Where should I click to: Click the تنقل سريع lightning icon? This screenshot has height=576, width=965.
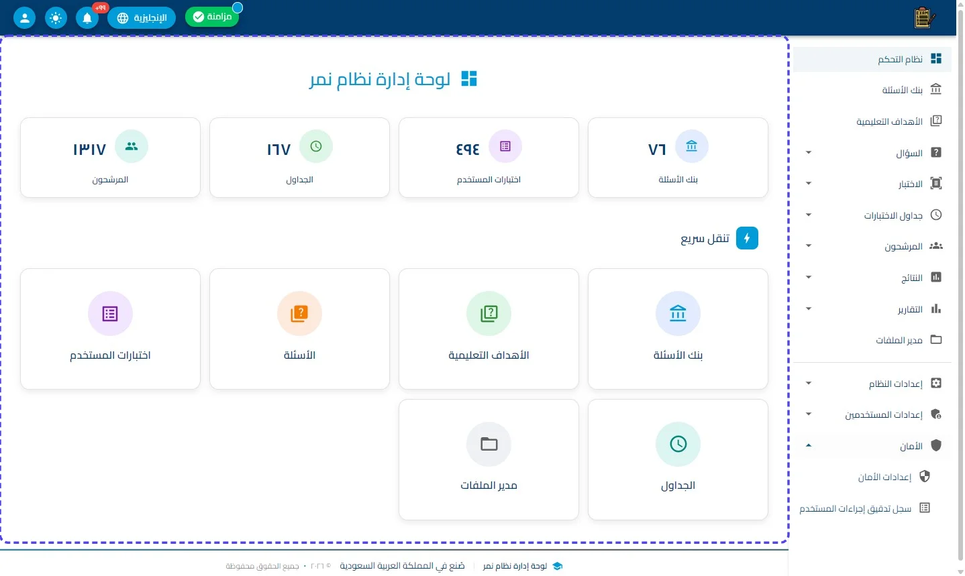pyautogui.click(x=747, y=238)
